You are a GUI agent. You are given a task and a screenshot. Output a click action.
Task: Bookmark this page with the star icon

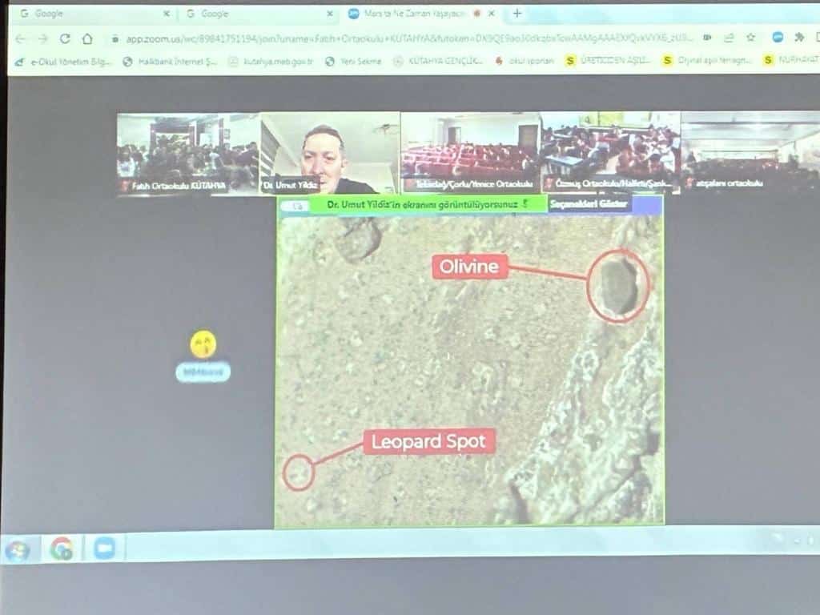point(750,37)
